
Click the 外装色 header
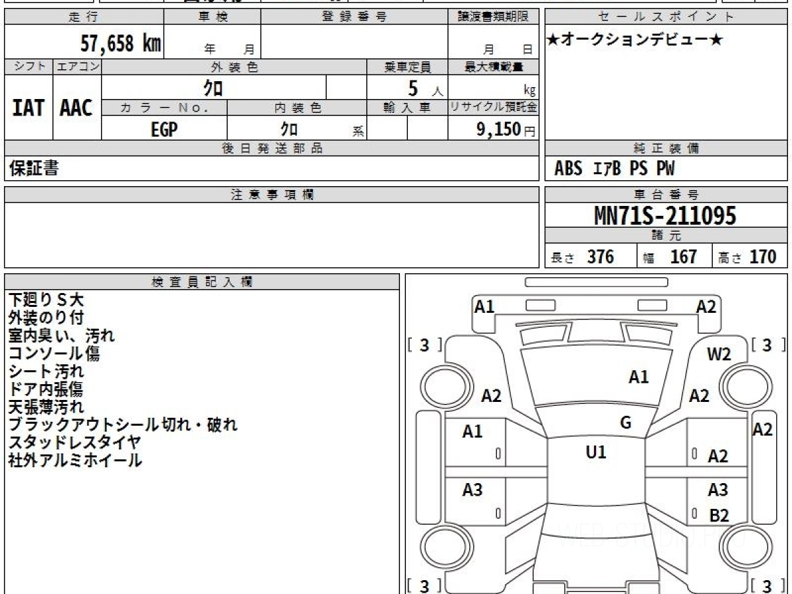coord(234,67)
